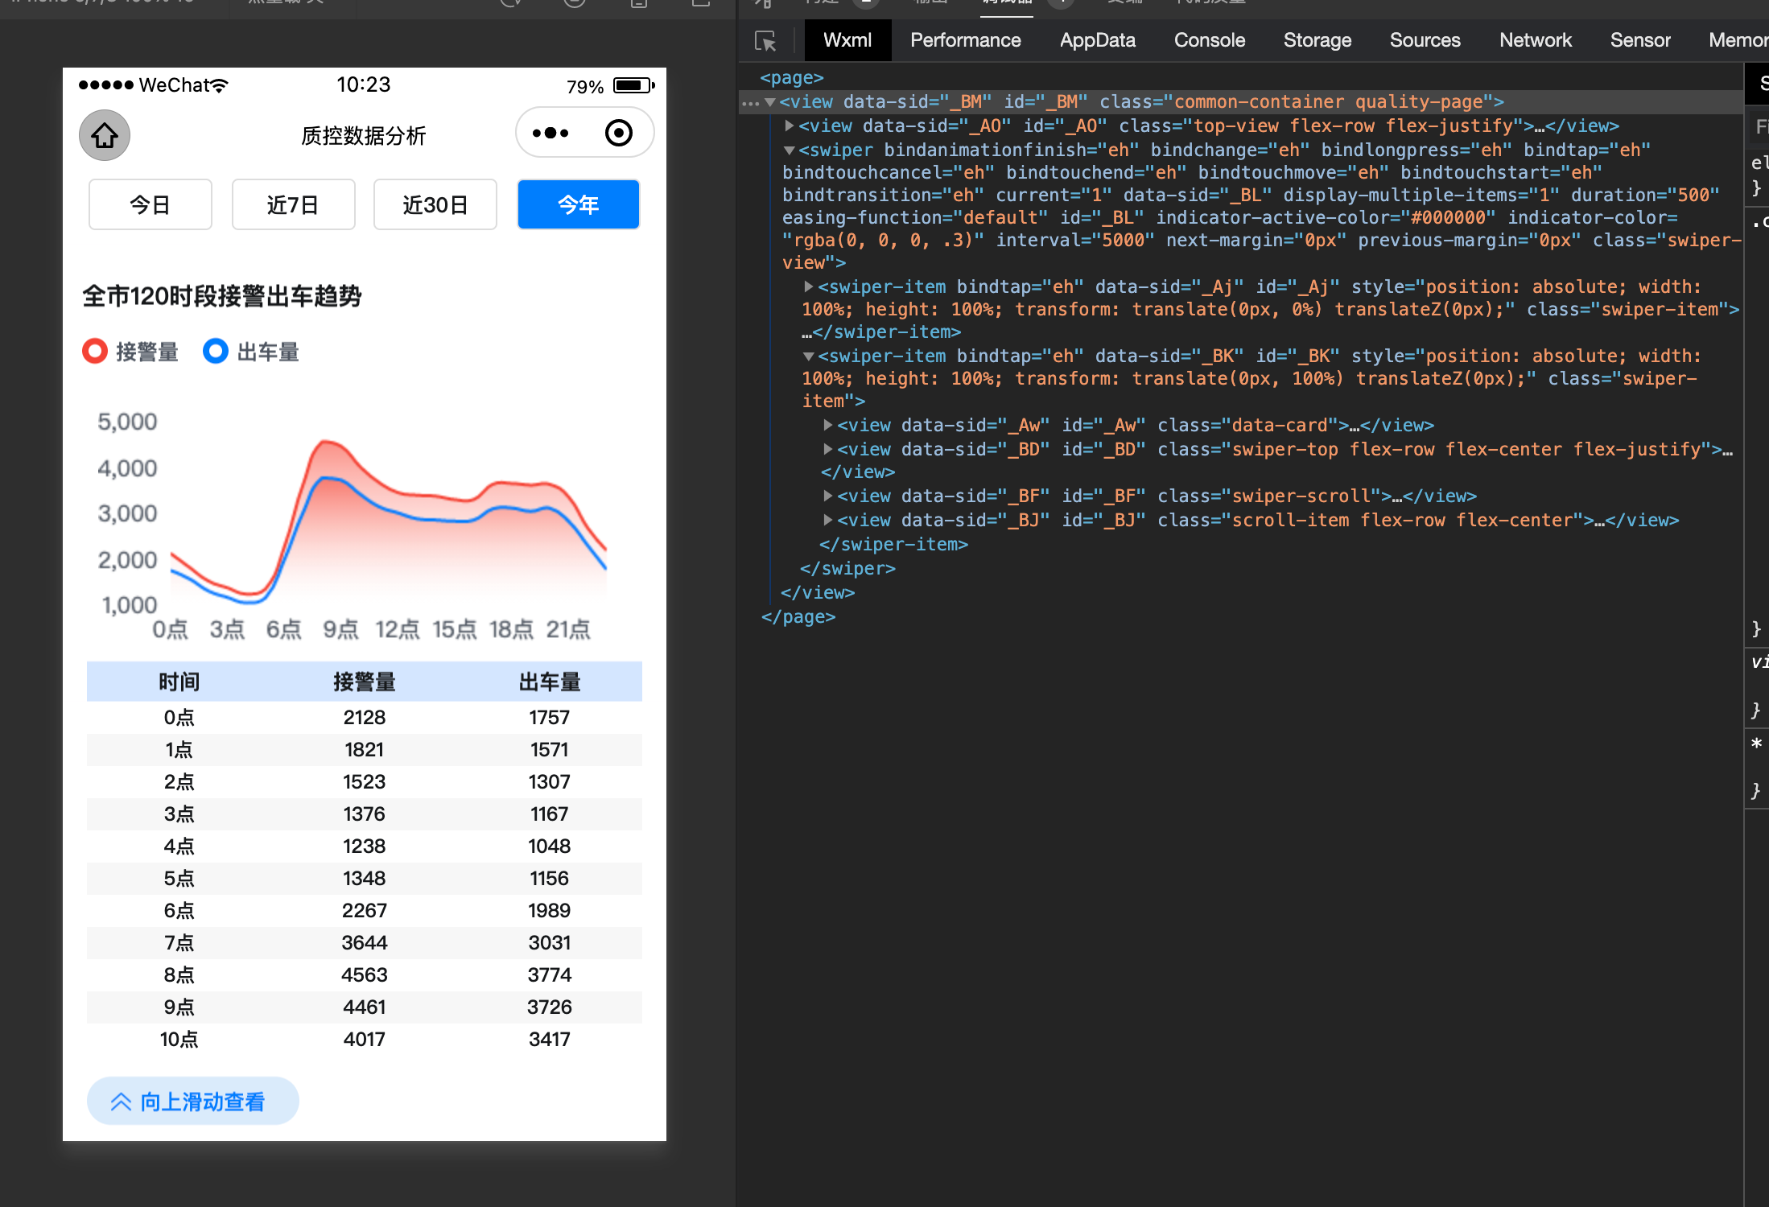1769x1207 pixels.
Task: Click the 向上滑动查看 button
Action: pyautogui.click(x=193, y=1102)
